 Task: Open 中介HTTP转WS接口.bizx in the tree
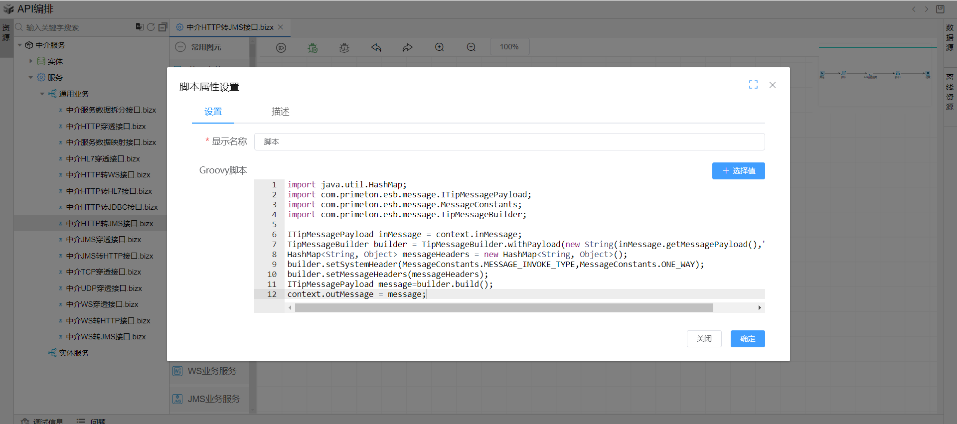click(x=108, y=175)
